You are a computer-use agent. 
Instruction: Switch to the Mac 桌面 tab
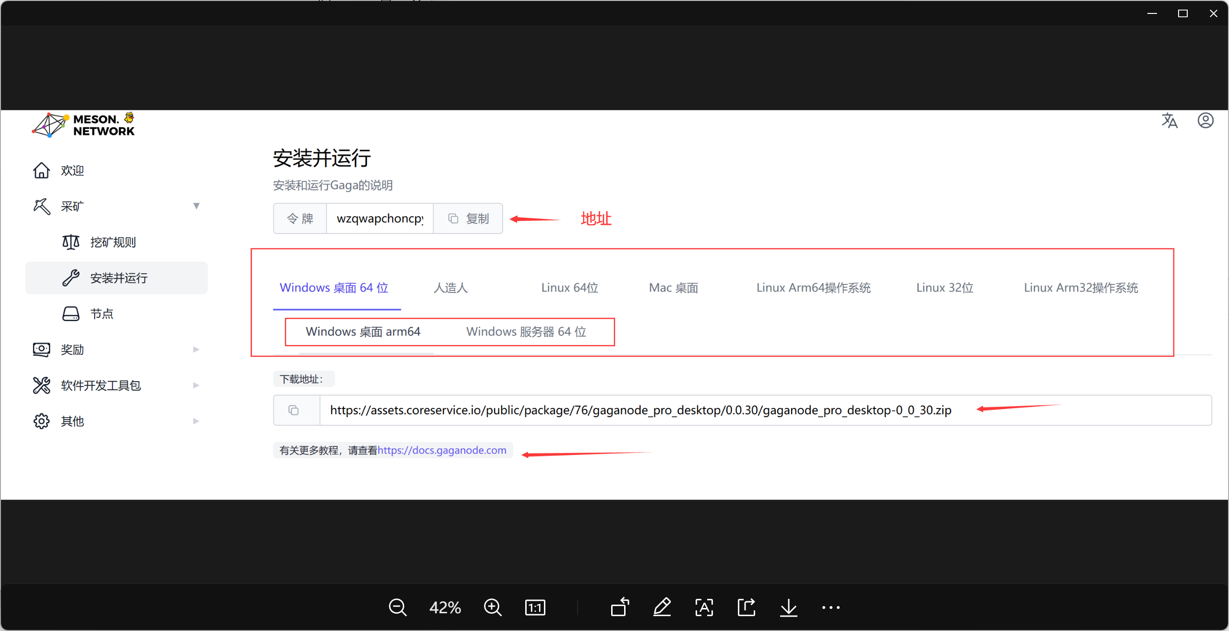674,288
